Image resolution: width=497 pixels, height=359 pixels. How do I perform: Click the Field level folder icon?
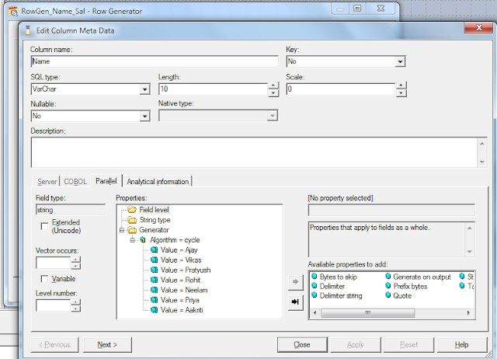click(x=132, y=210)
